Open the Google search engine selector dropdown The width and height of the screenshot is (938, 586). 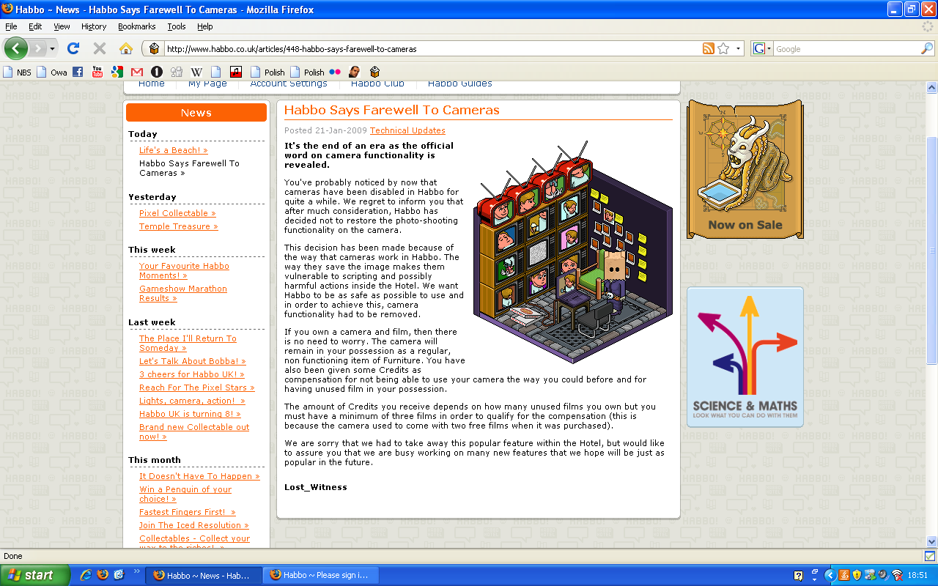pyautogui.click(x=762, y=49)
